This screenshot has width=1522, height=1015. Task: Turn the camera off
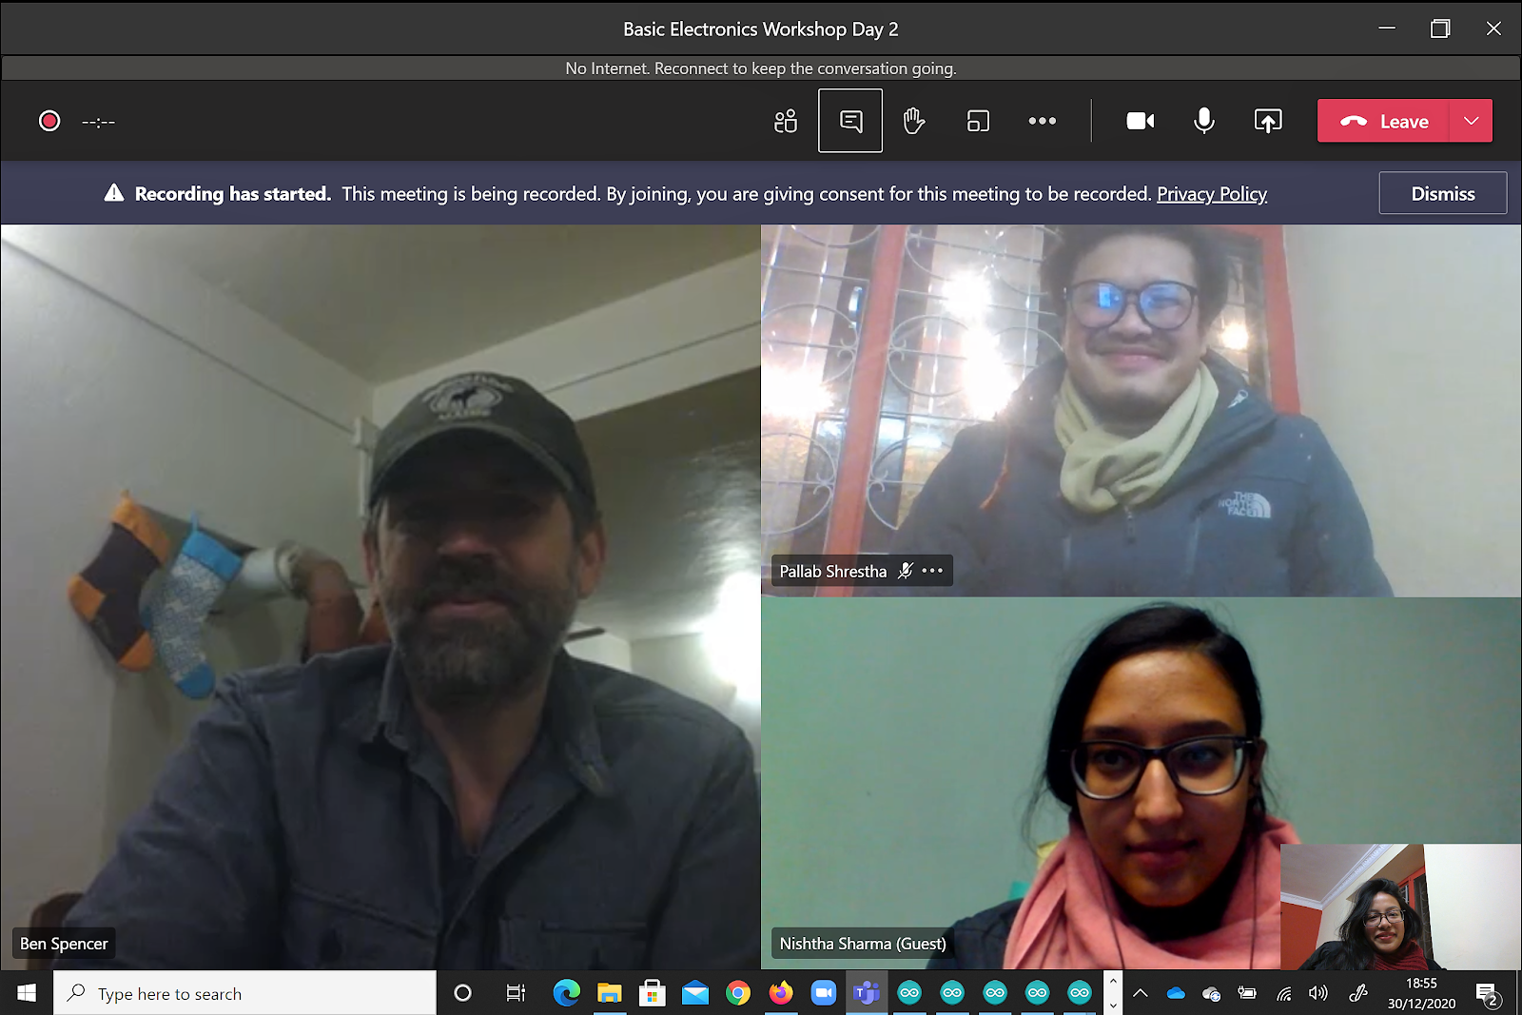(x=1141, y=121)
